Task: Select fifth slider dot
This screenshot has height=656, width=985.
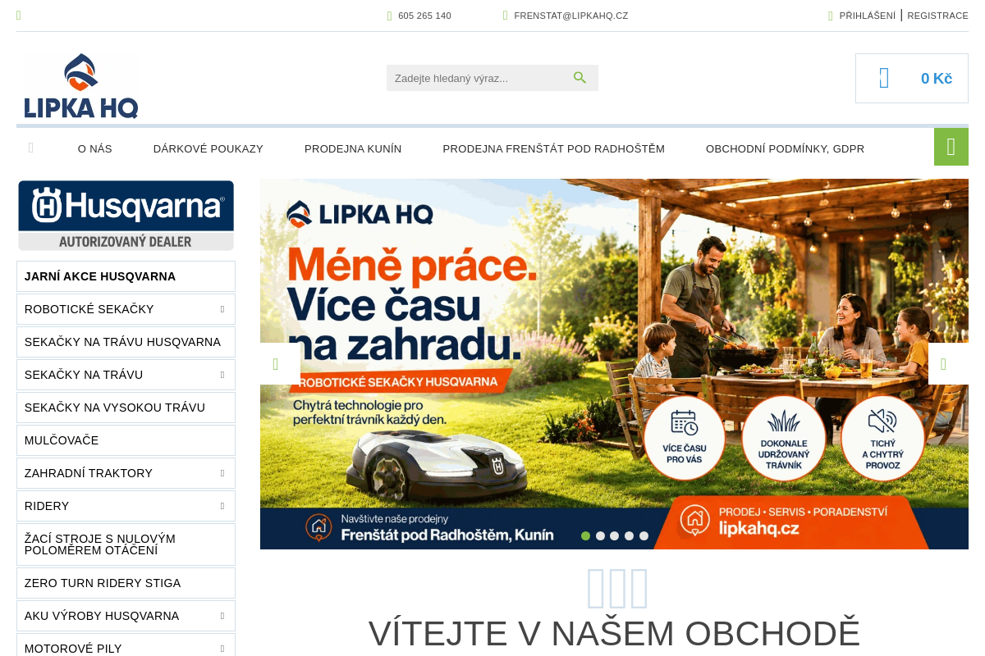Action: coord(644,535)
